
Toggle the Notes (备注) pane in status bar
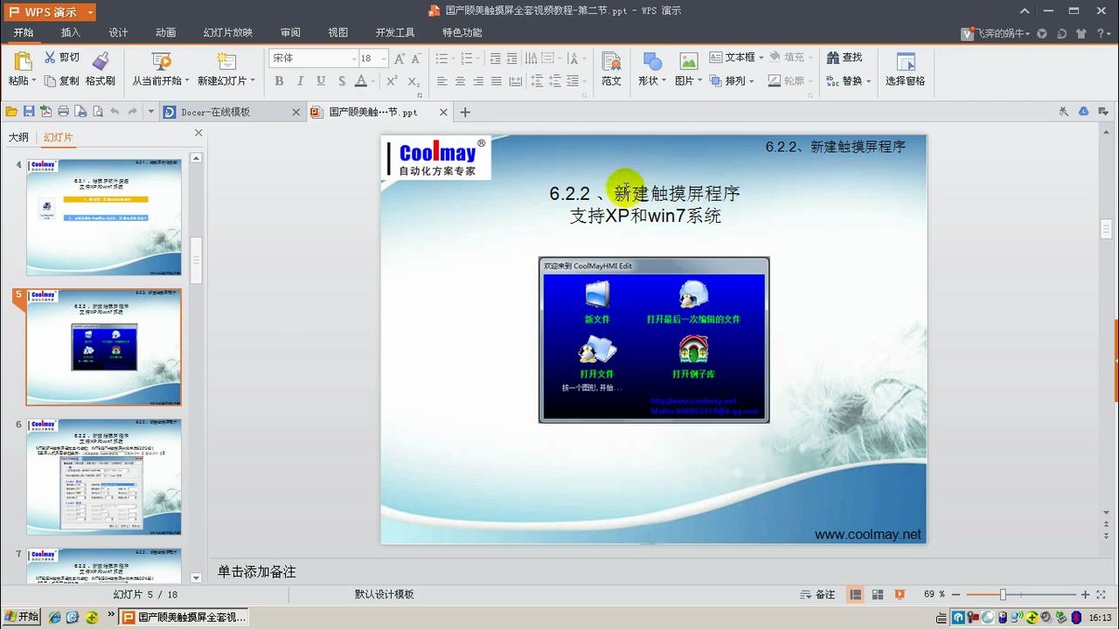coord(817,594)
